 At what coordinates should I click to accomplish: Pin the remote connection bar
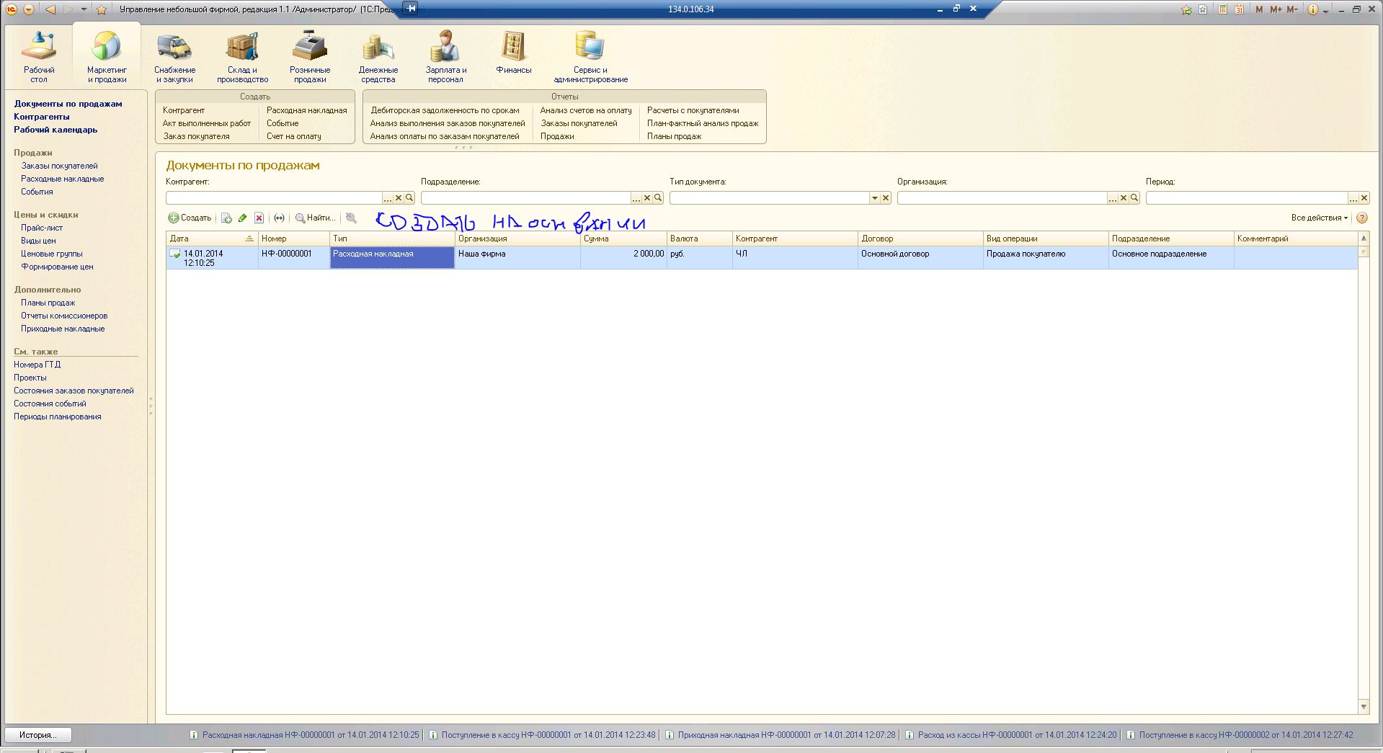(x=410, y=9)
